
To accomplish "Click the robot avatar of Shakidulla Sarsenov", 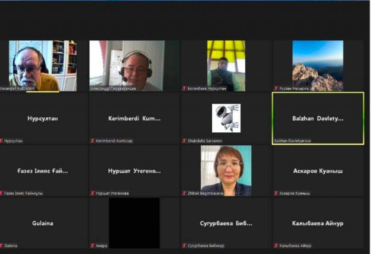I will coord(226,118).
